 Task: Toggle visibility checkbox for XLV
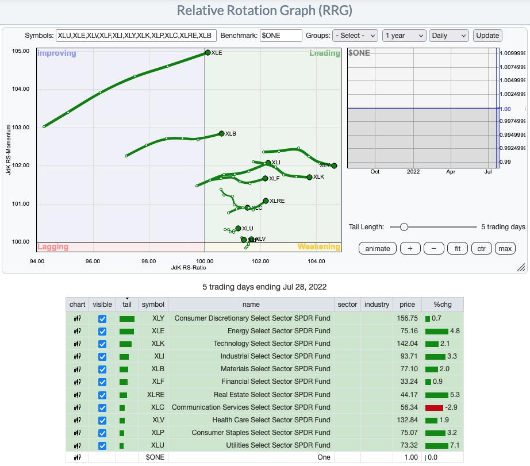click(x=102, y=421)
